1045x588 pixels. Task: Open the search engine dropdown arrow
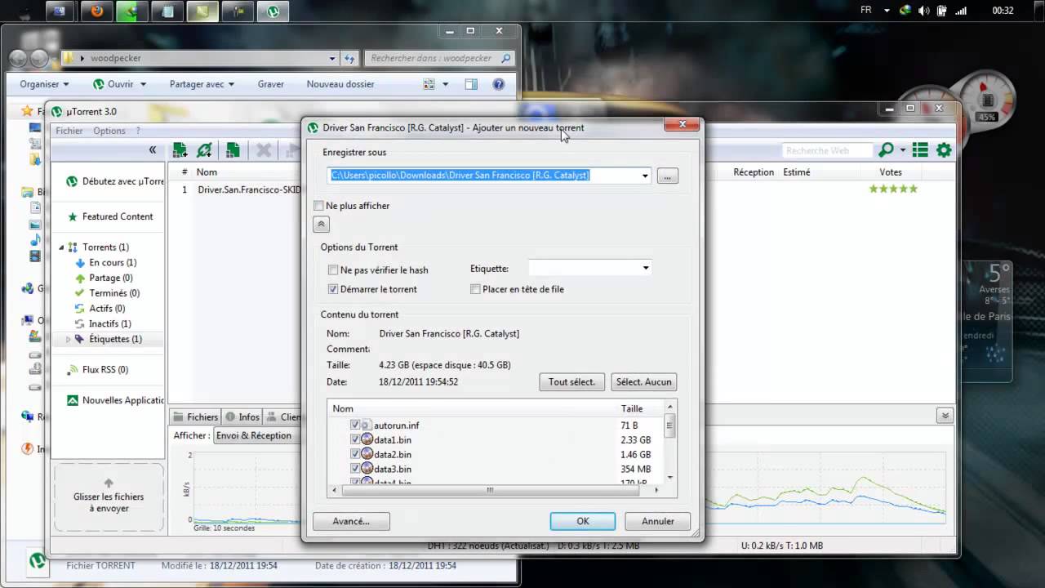(x=903, y=150)
